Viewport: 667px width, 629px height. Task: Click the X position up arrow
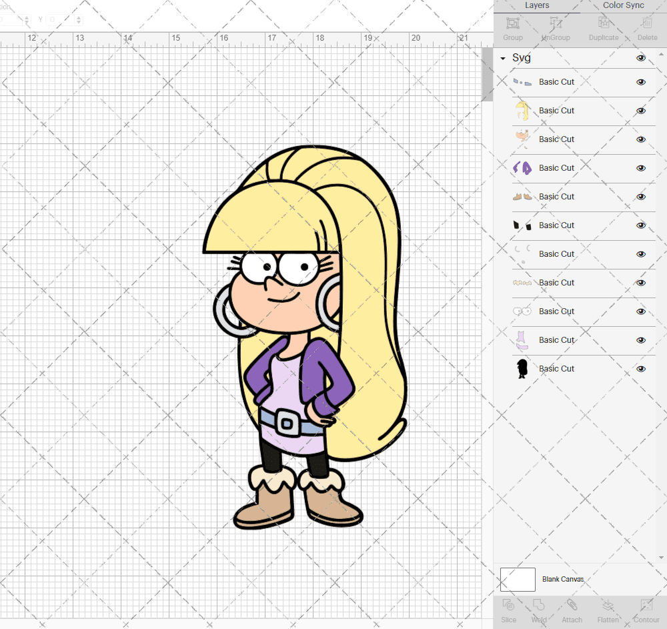coord(27,18)
